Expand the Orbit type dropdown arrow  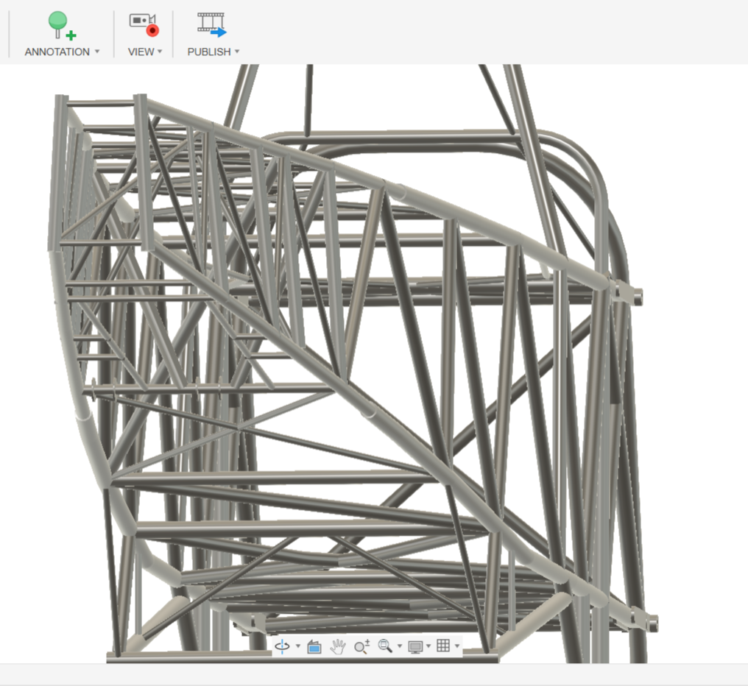click(x=298, y=646)
